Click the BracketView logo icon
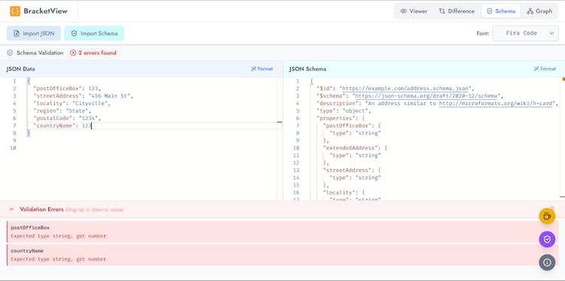565x281 pixels. pyautogui.click(x=15, y=11)
